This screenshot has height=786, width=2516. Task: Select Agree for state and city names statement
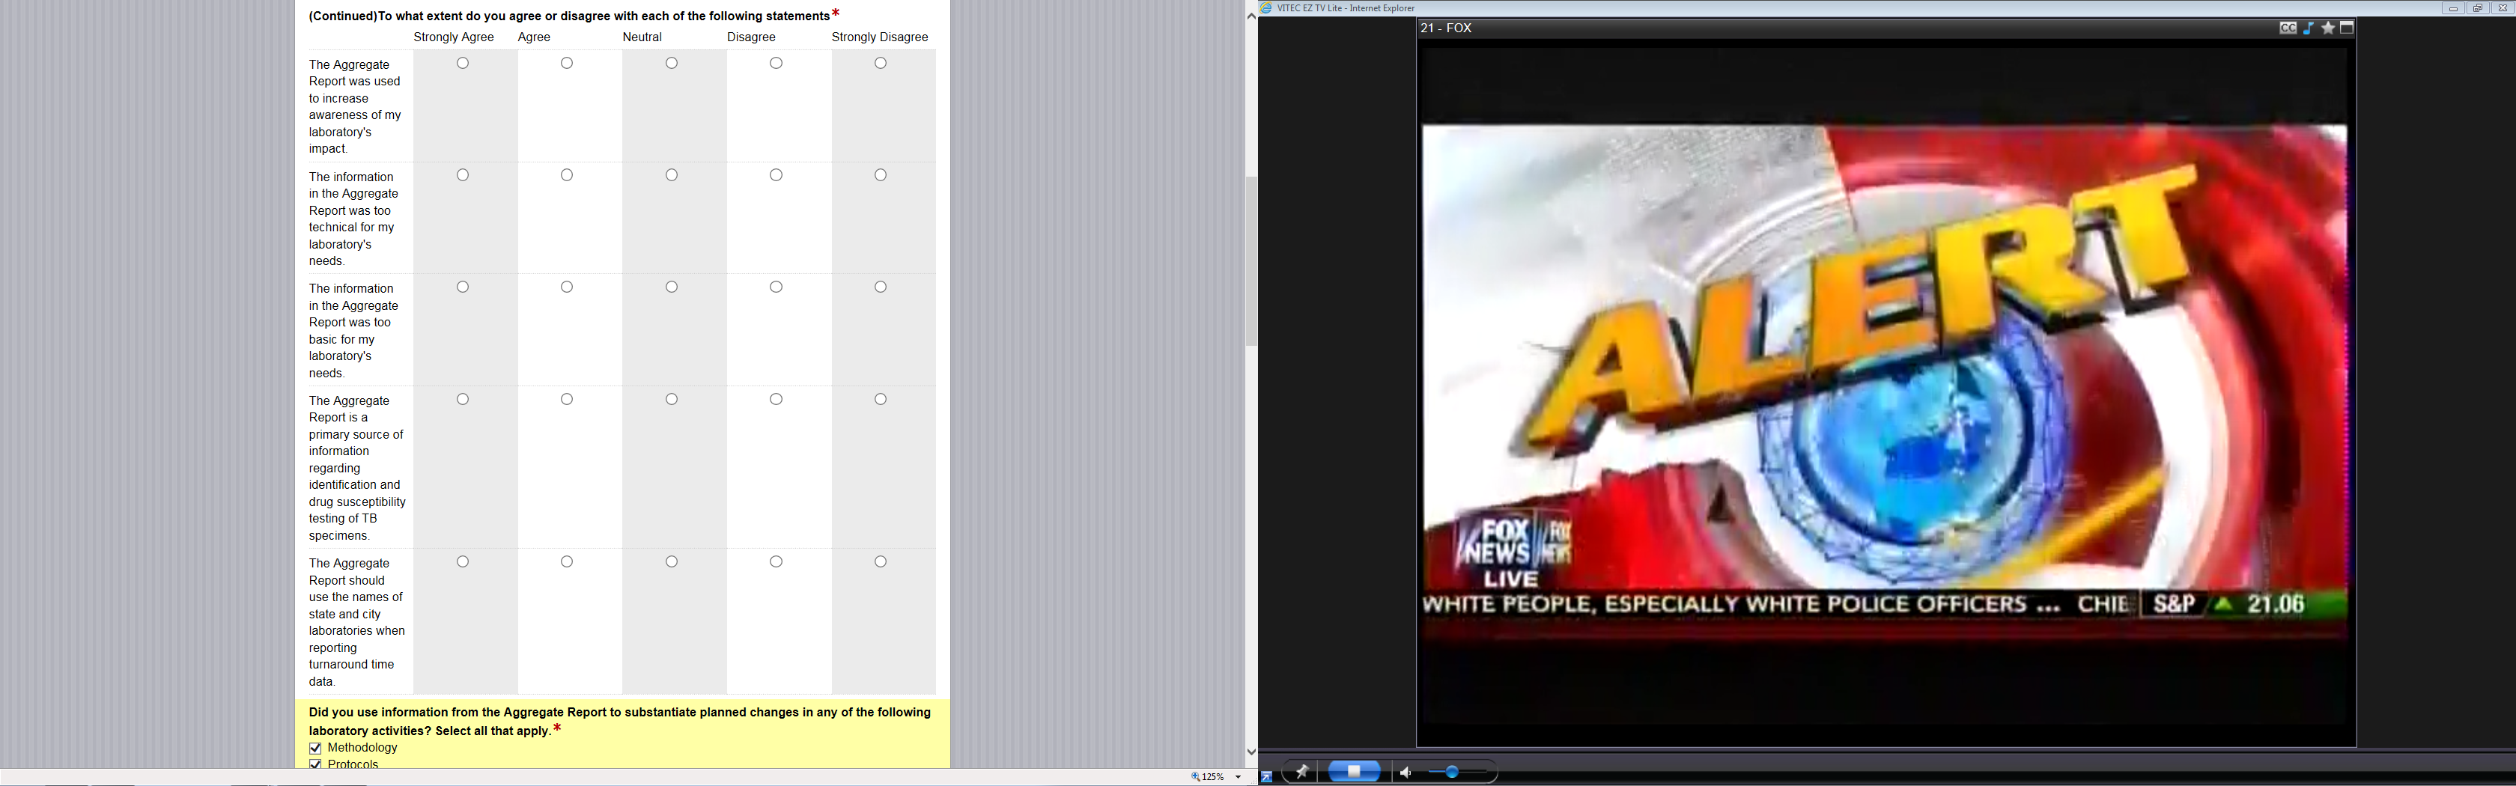click(x=568, y=561)
